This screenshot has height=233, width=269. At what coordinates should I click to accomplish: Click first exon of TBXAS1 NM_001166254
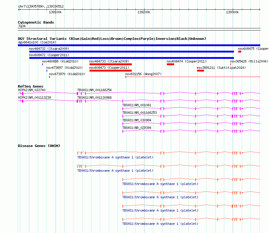[x=77, y=93]
